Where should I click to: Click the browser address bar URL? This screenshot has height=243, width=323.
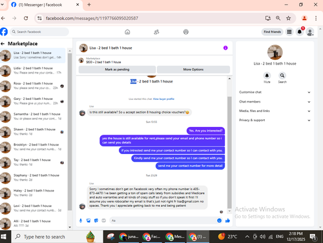[92, 18]
